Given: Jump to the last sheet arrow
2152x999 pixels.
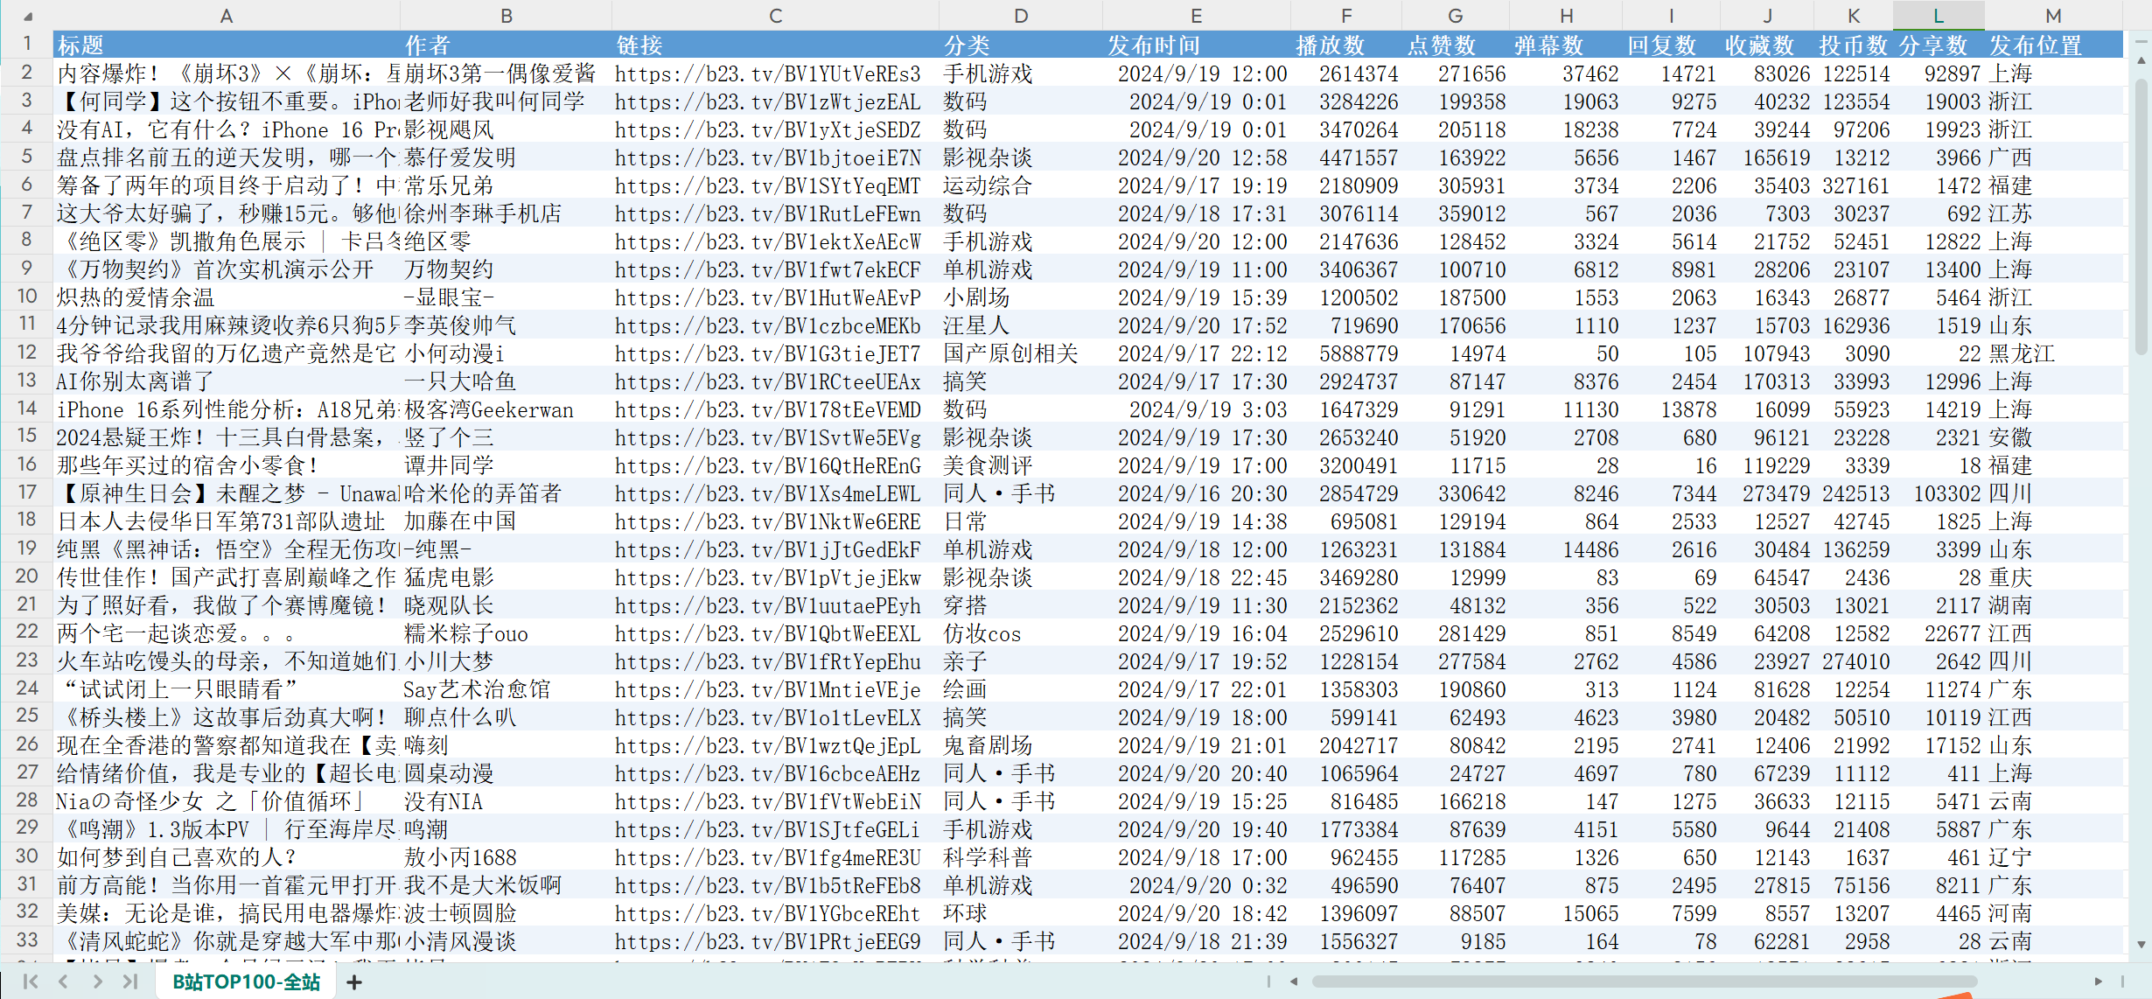Looking at the screenshot, I should 130,982.
